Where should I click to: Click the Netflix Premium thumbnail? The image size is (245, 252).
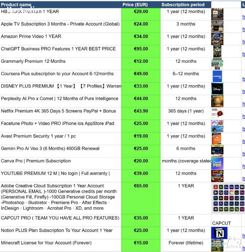tap(217, 114)
